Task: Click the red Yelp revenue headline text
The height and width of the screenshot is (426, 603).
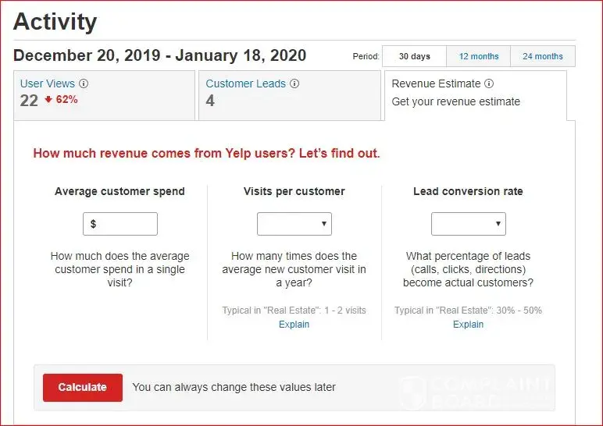Action: (206, 153)
